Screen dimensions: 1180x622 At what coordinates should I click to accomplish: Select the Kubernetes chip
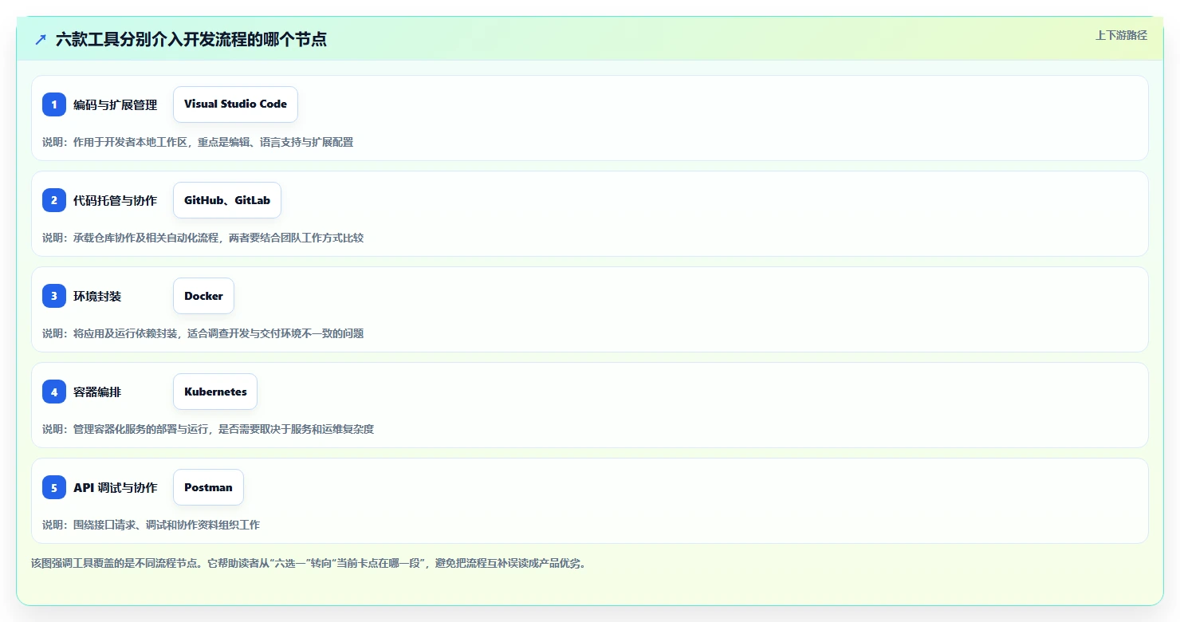pos(215,392)
